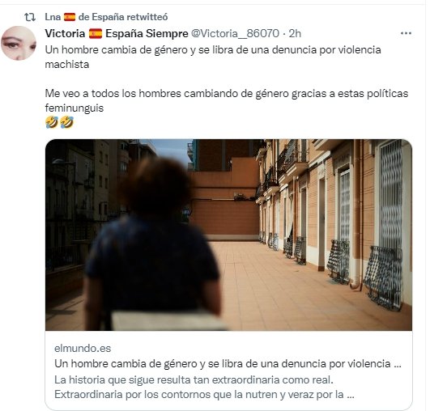This screenshot has width=430, height=411.
Task: Click the tweet's first line about 'violencia machista'
Action: (x=213, y=57)
